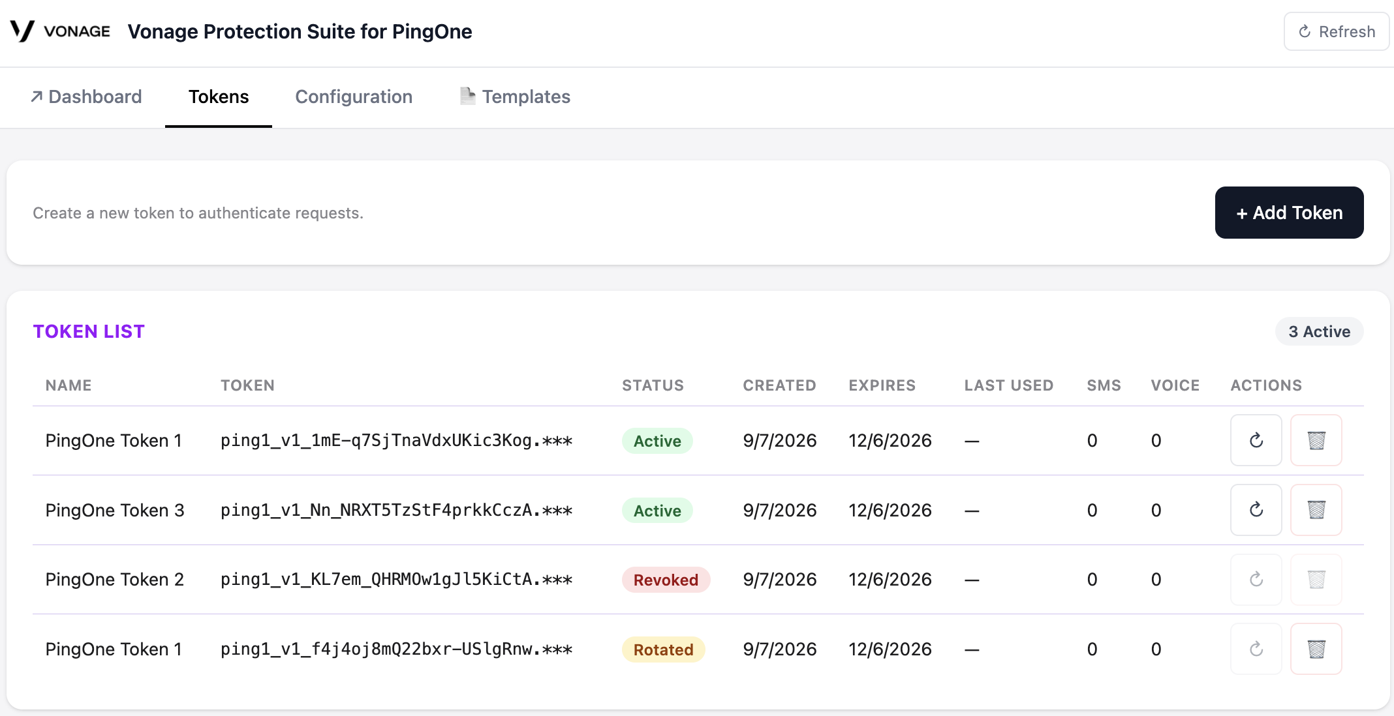This screenshot has height=716, width=1394.
Task: Click the NAME column header
Action: pyautogui.click(x=69, y=385)
